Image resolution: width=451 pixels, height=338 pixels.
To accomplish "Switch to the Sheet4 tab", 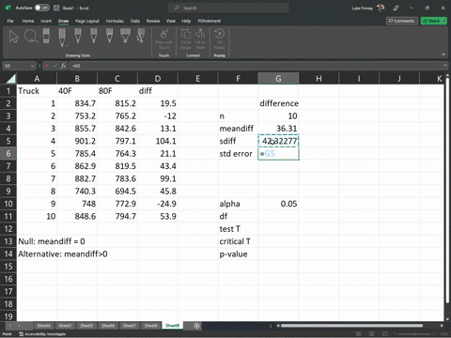I will (43, 326).
